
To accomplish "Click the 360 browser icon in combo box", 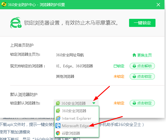I will (58, 103).
